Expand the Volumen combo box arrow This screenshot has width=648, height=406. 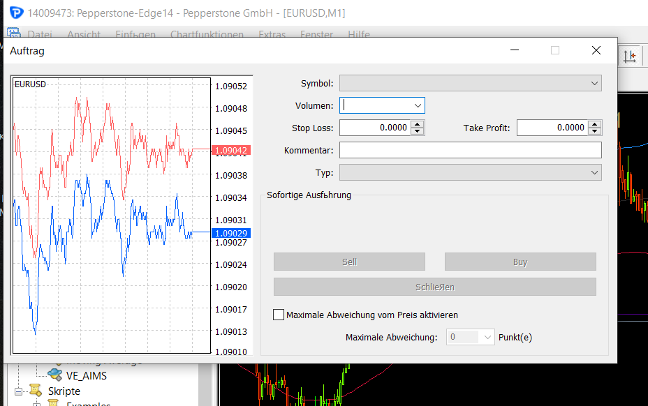418,106
